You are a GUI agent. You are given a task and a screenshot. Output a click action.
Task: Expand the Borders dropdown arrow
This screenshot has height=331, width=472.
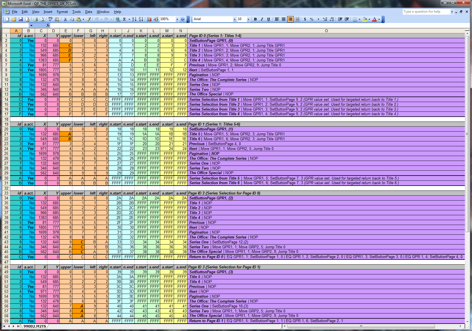click(359, 19)
